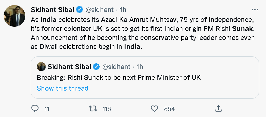Open quoted tweet author name Sidhant Sibal
The image size is (267, 117).
pyautogui.click(x=69, y=67)
